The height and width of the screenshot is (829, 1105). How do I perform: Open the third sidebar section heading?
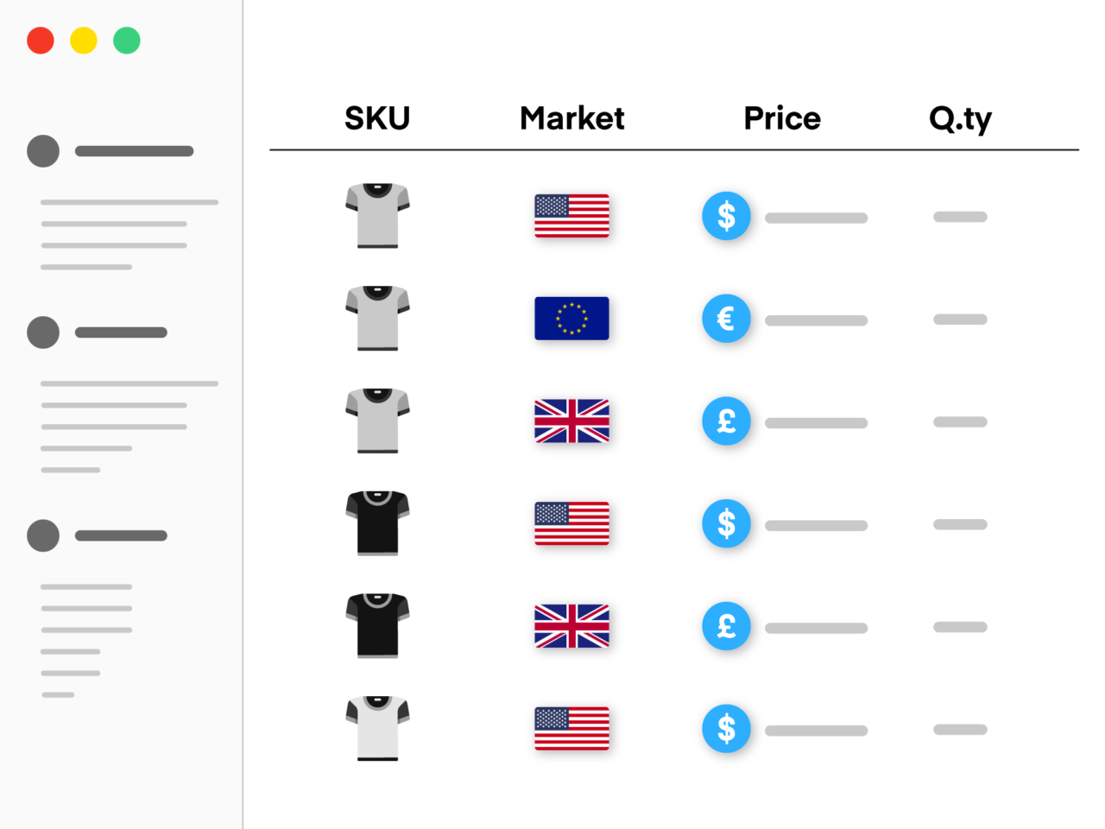[x=121, y=535]
